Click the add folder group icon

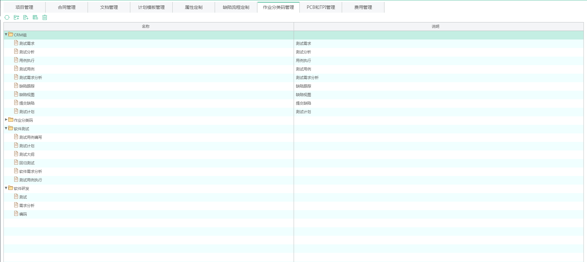point(16,17)
